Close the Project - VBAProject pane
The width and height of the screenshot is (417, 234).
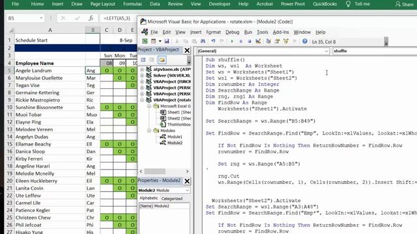point(187,50)
